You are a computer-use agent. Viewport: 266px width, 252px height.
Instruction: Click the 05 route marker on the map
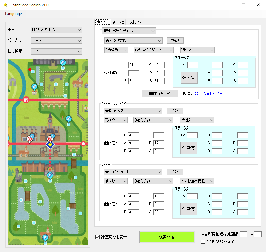coord(26,100)
